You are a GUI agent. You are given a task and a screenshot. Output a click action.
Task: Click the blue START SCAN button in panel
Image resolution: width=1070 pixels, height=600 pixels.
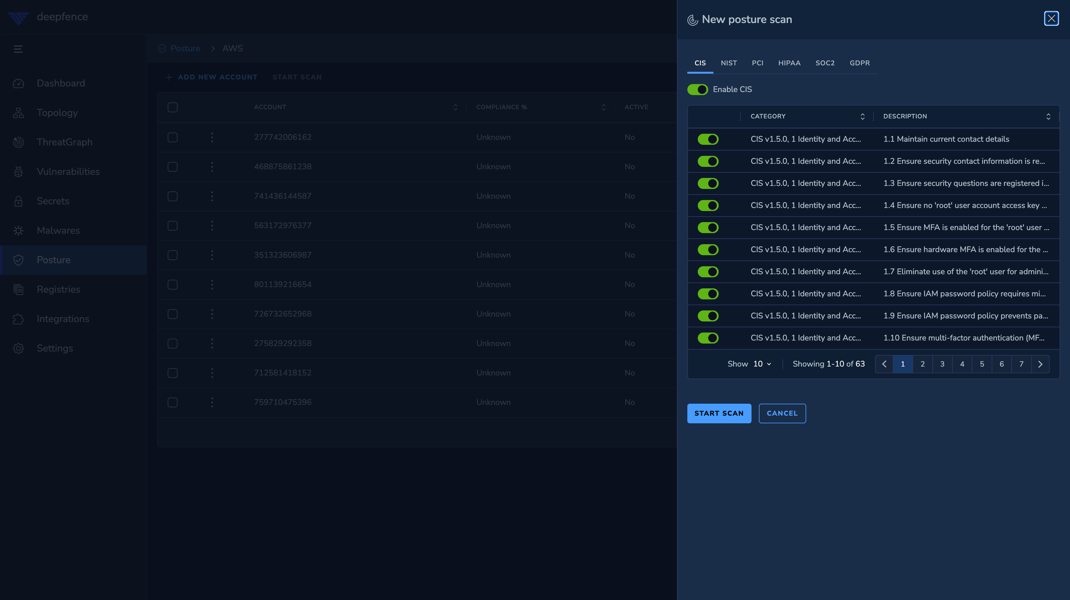pos(719,414)
